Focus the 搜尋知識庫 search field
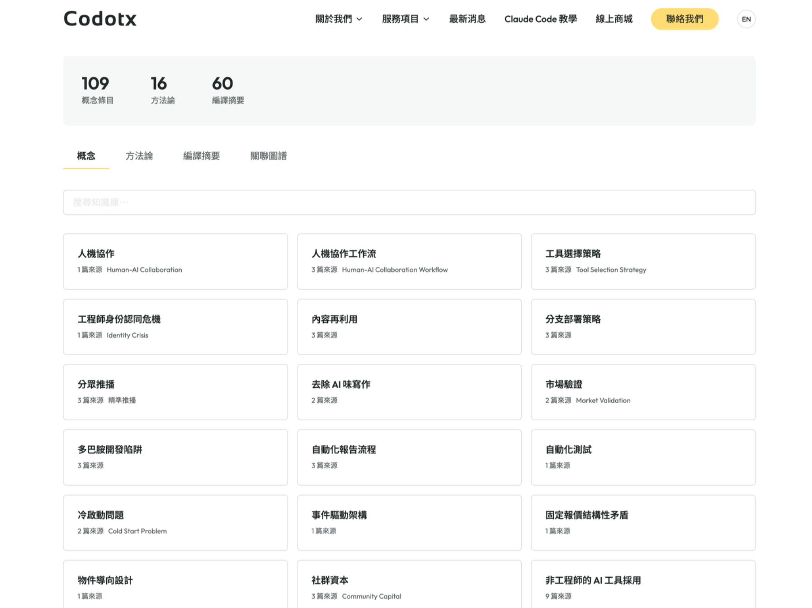The height and width of the screenshot is (608, 812). (x=409, y=202)
